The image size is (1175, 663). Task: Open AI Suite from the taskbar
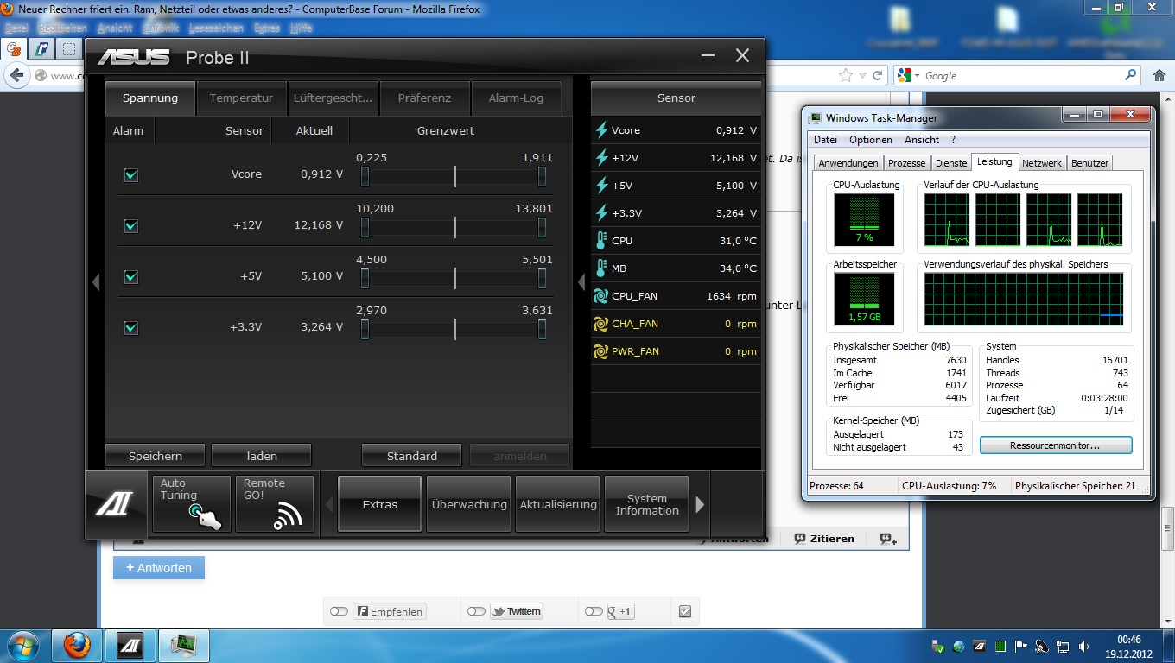(130, 645)
